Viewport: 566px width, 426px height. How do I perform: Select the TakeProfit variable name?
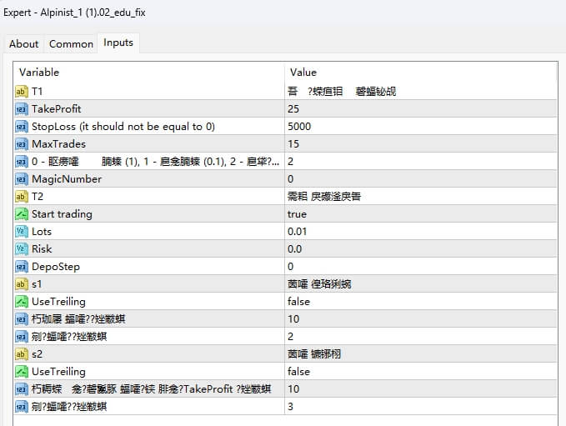click(x=57, y=109)
